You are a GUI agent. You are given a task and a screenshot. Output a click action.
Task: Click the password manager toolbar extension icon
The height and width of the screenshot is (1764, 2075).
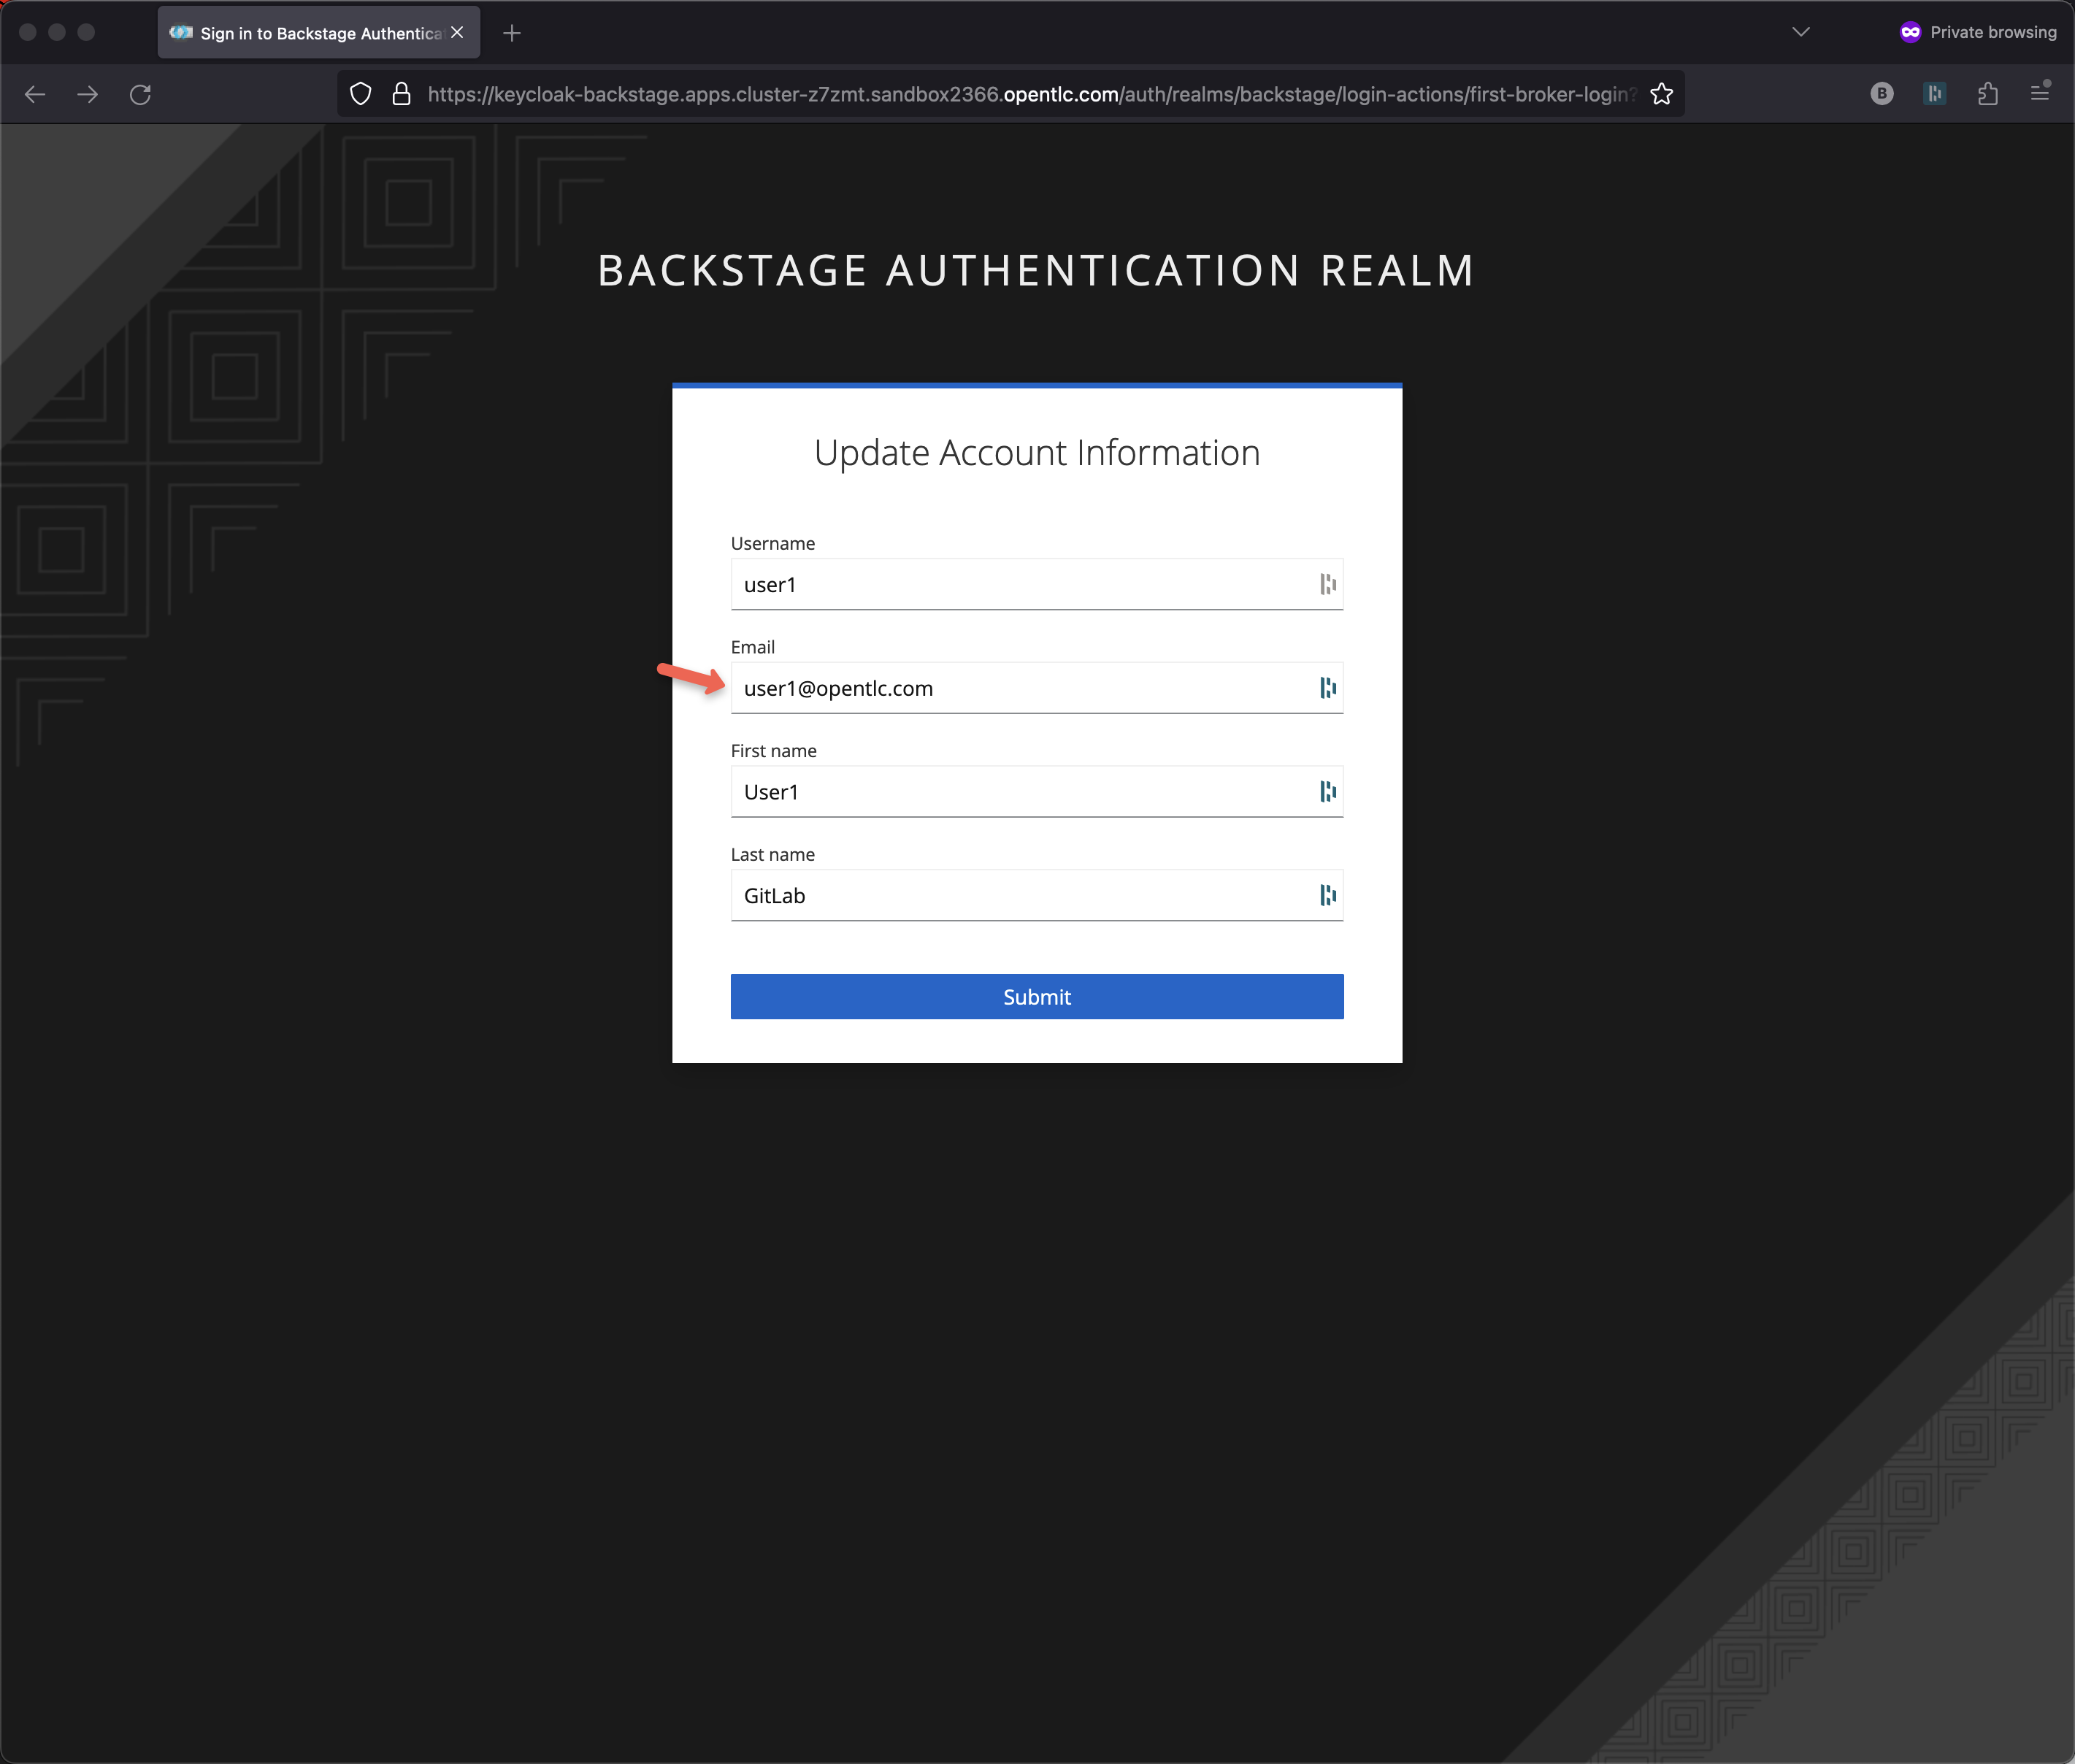(x=1934, y=94)
